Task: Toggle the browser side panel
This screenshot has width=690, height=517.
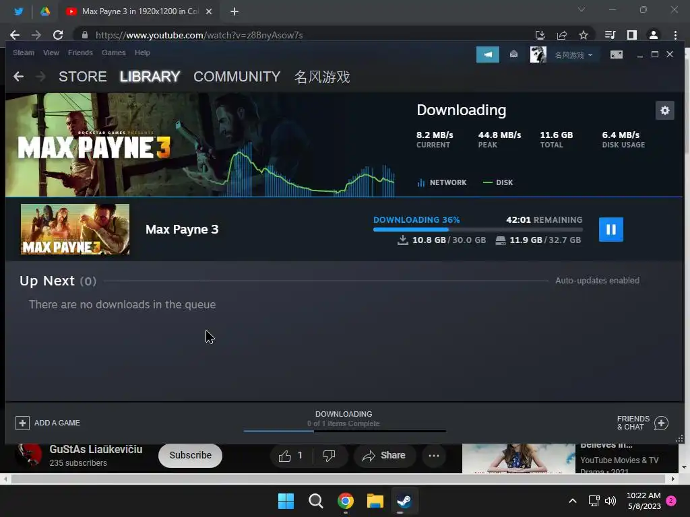Action: click(x=632, y=35)
